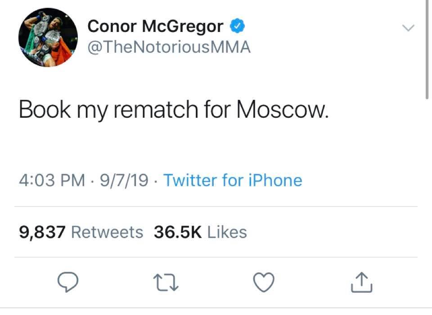
Task: Click the word Book in the tweet
Action: tap(45, 109)
